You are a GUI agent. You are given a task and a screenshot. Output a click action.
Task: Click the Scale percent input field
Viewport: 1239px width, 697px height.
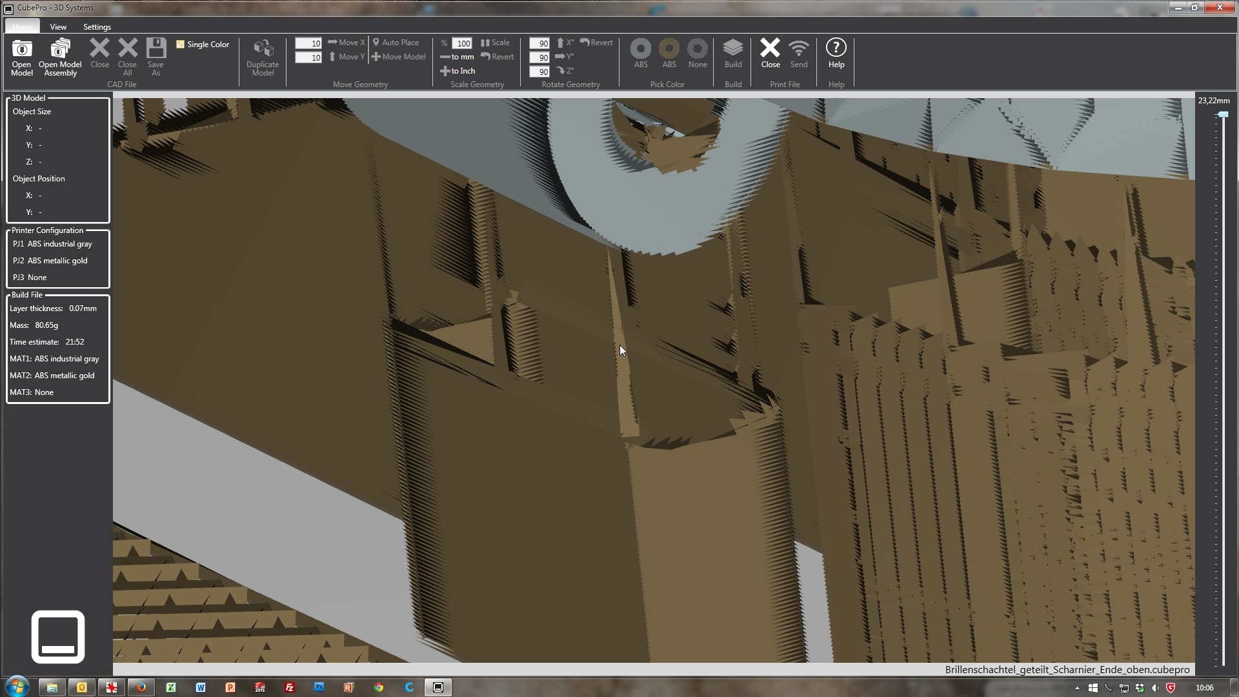462,43
